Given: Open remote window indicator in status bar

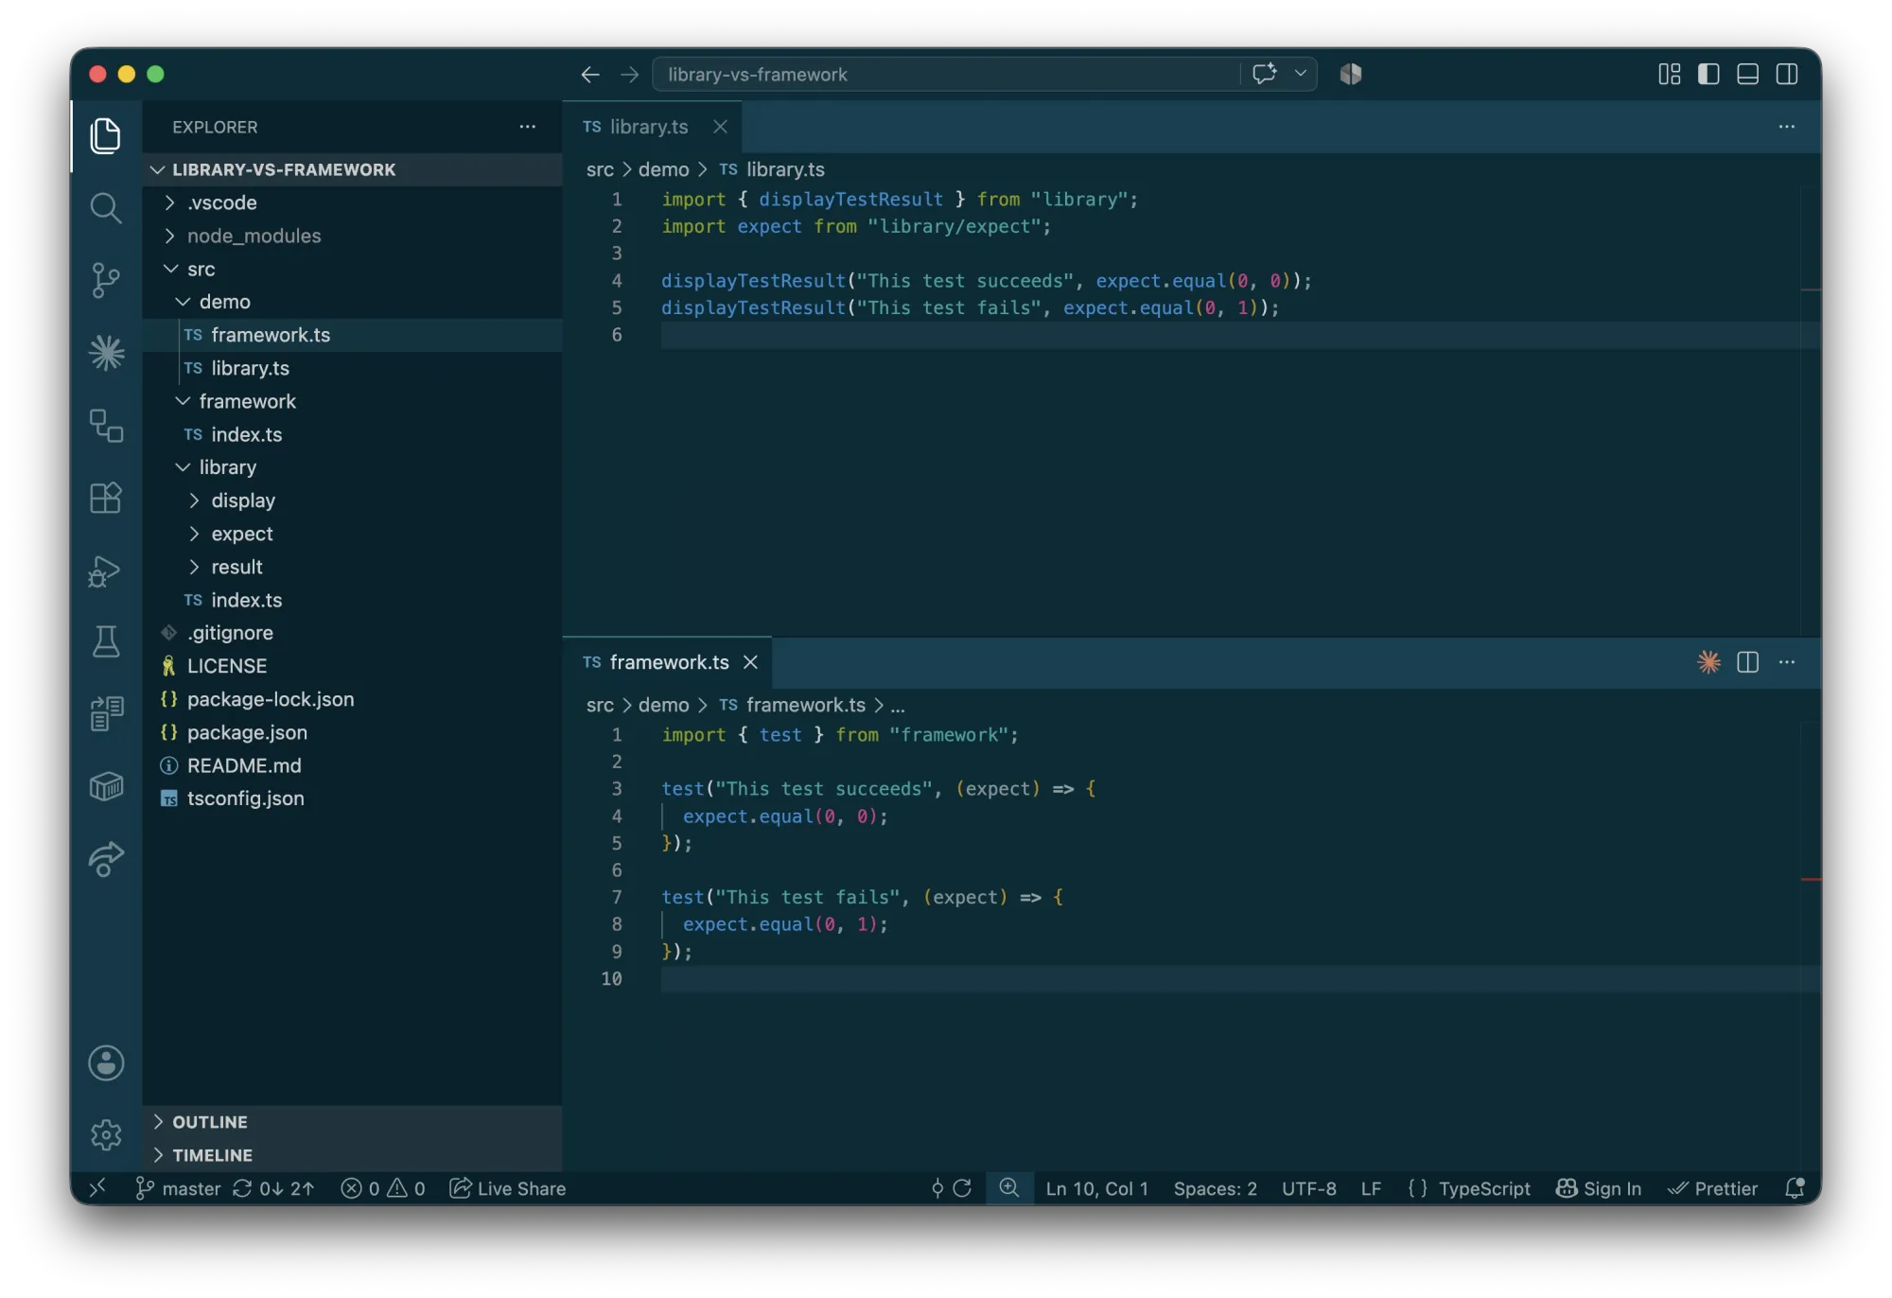Looking at the screenshot, I should point(97,1188).
